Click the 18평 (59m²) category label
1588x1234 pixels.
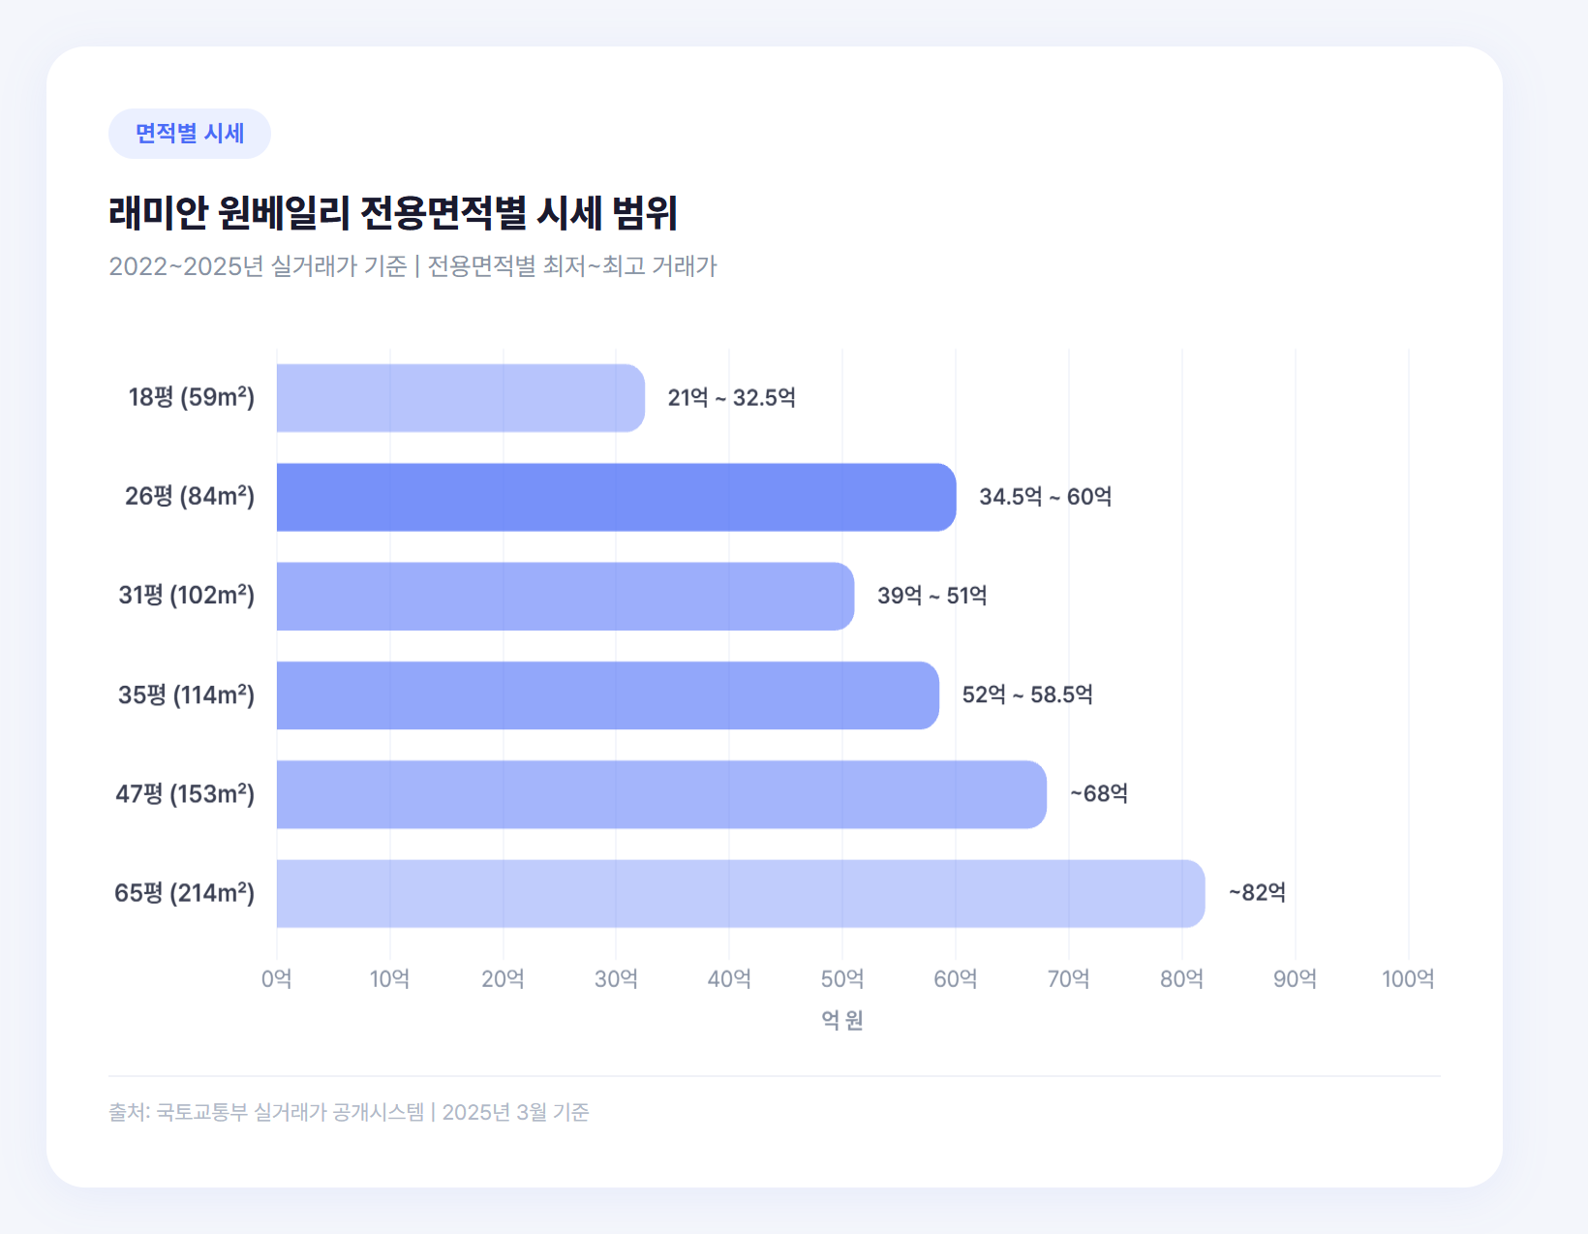[192, 397]
